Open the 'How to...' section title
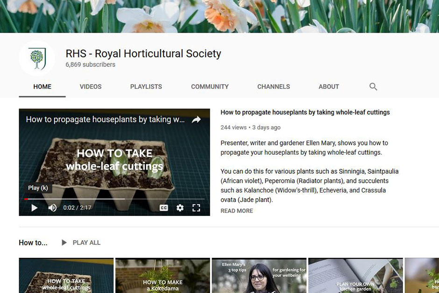 [x=33, y=243]
